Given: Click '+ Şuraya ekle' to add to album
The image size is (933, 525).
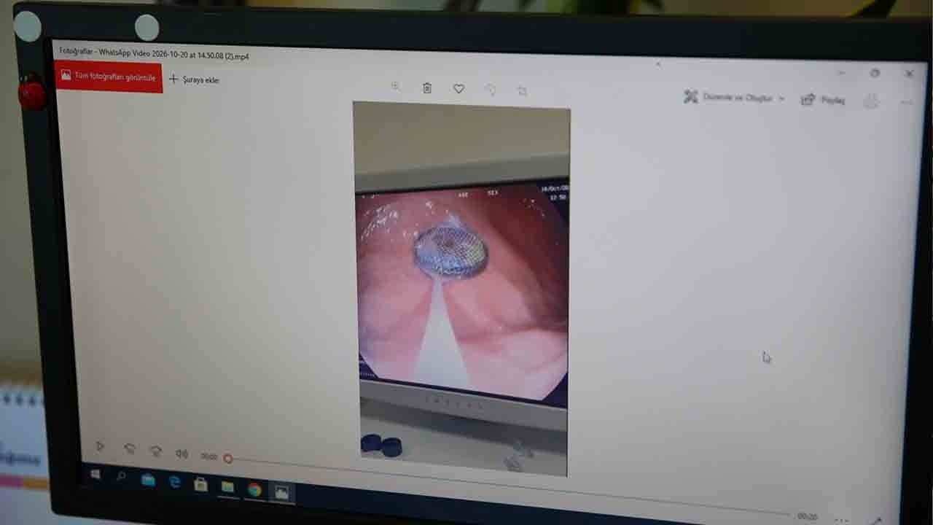Looking at the screenshot, I should (x=194, y=79).
